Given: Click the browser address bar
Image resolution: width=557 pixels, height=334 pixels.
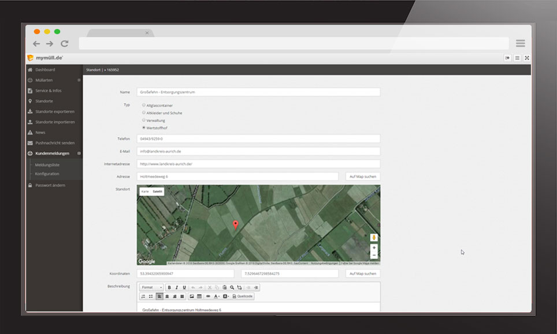Looking at the screenshot, I should 294,44.
